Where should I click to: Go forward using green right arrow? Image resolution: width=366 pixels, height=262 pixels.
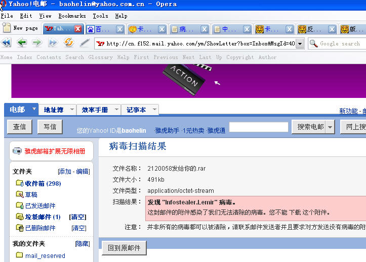(37, 43)
